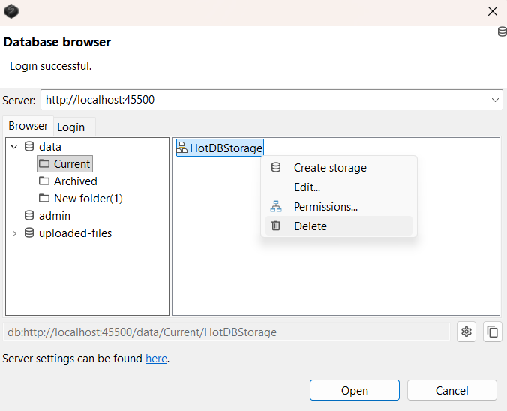
Task: Follow the 'here' server settings link
Action: coord(156,358)
